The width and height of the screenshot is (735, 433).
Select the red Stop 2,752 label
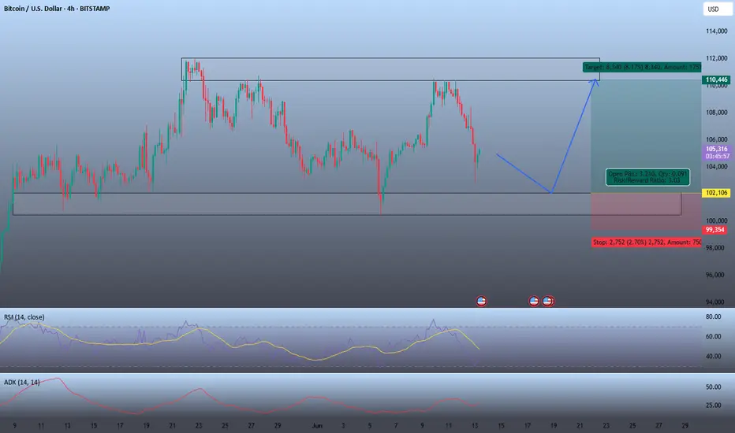pos(647,242)
